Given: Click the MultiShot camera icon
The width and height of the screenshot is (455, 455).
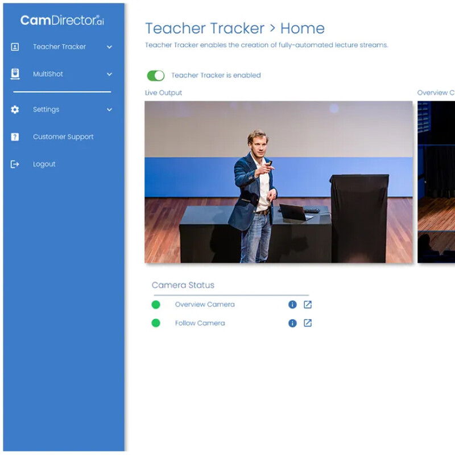Looking at the screenshot, I should click(15, 74).
